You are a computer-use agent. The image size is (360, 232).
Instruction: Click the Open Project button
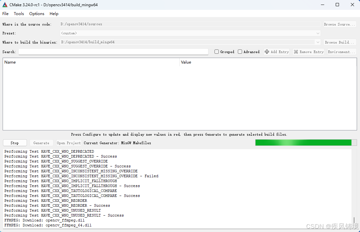coord(69,143)
